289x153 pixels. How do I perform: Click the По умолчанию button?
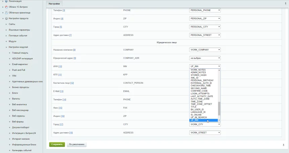(77, 145)
